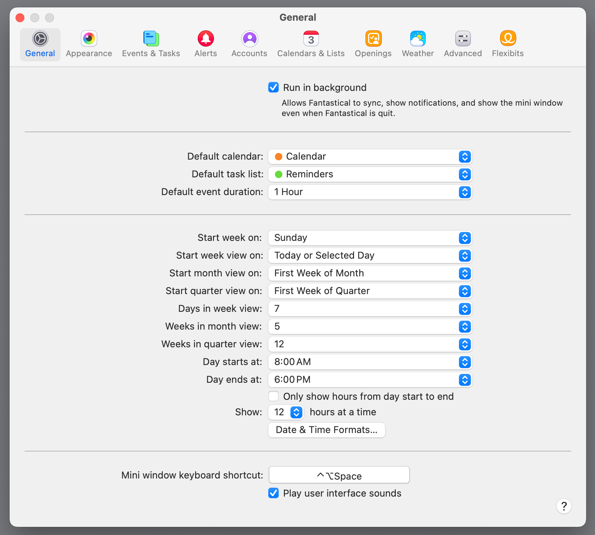Open Start quarter view on dropdown
Screen dimensions: 595x535
click(370, 291)
